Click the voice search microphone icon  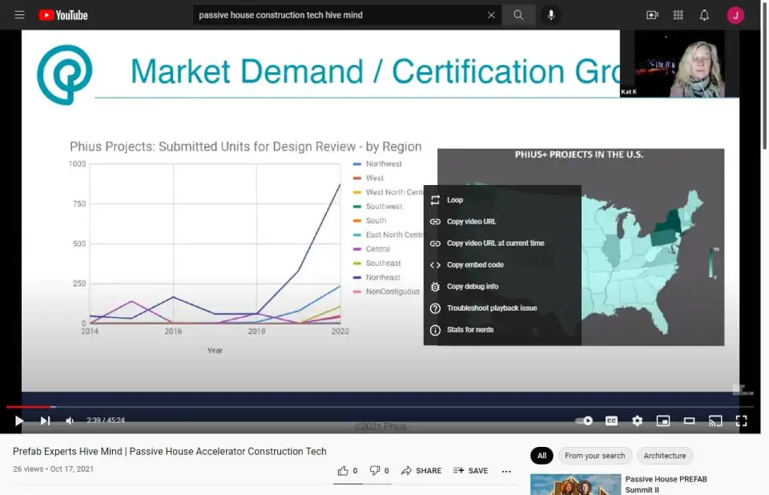pyautogui.click(x=551, y=15)
